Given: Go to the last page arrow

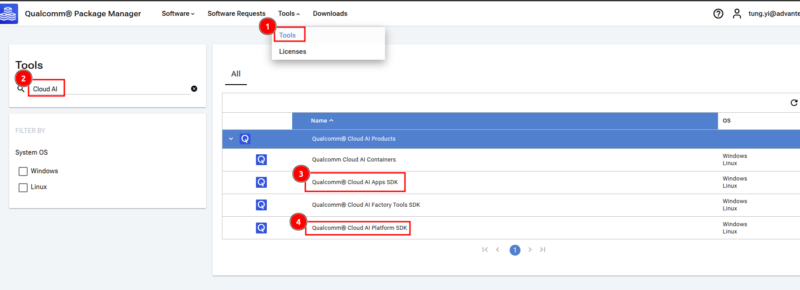Looking at the screenshot, I should (x=542, y=250).
